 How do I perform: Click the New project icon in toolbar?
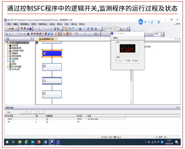coord(7,29)
